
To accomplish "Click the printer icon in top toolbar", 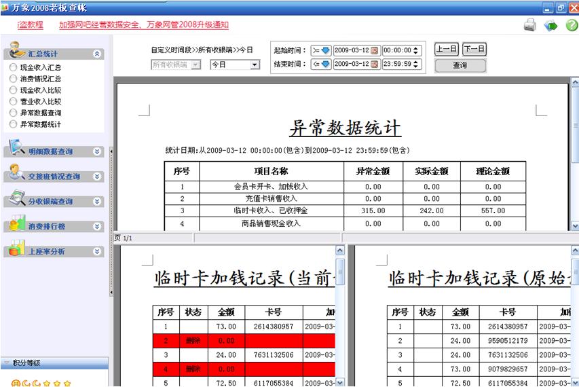I will pos(529,26).
